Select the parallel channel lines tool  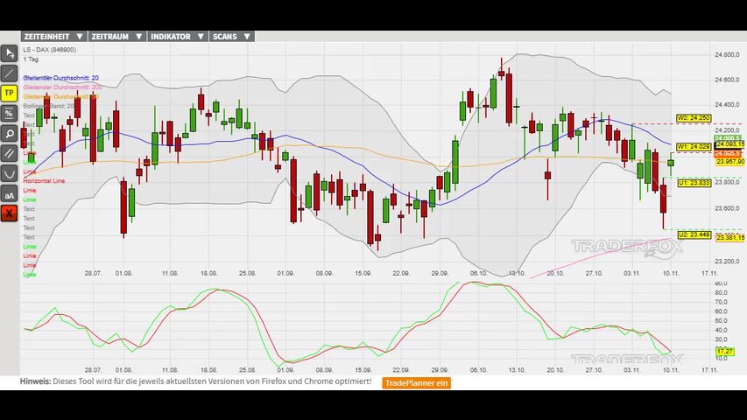(x=9, y=153)
